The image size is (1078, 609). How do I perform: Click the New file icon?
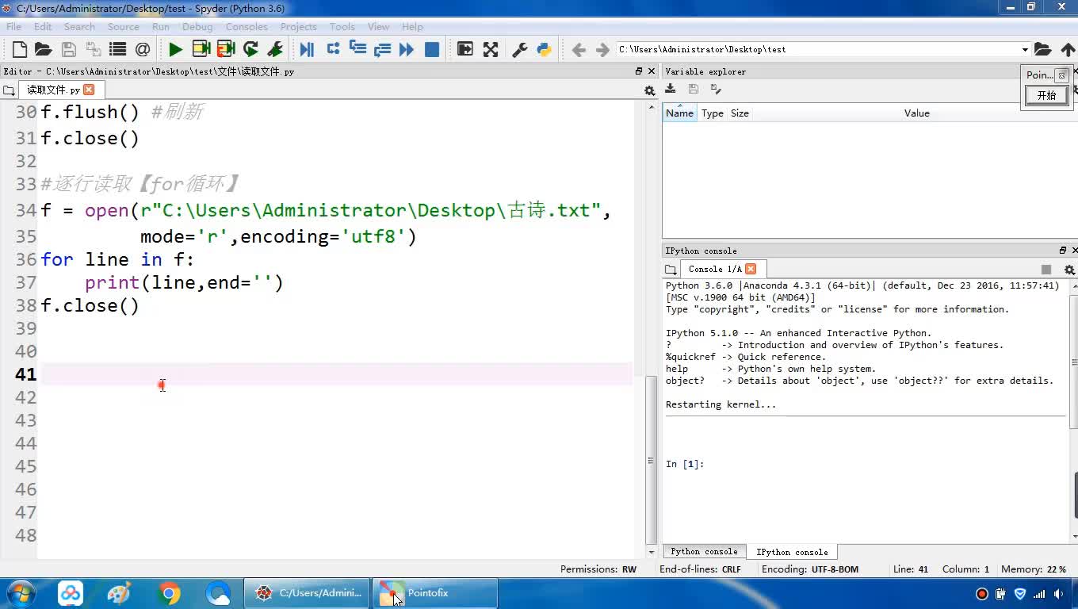[19, 49]
